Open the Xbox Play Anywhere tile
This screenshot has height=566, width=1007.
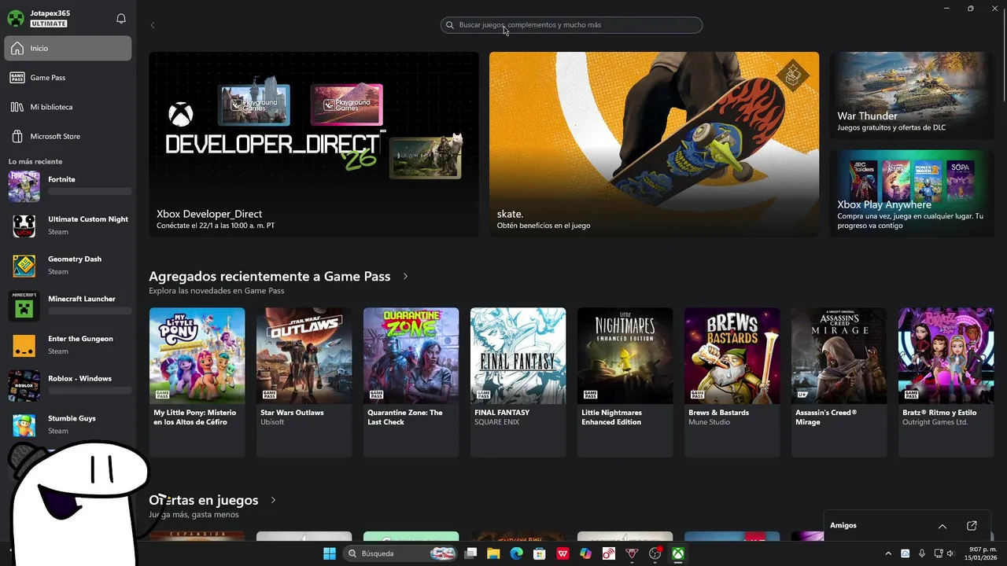[912, 193]
